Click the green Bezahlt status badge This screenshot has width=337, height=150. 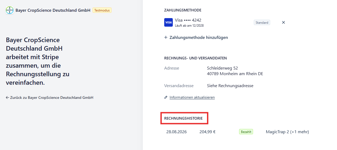[x=246, y=132]
